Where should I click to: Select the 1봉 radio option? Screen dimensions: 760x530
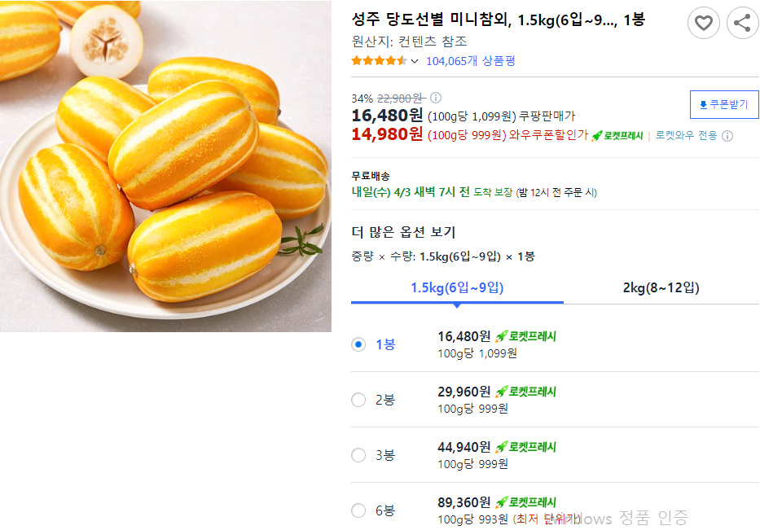(x=358, y=344)
